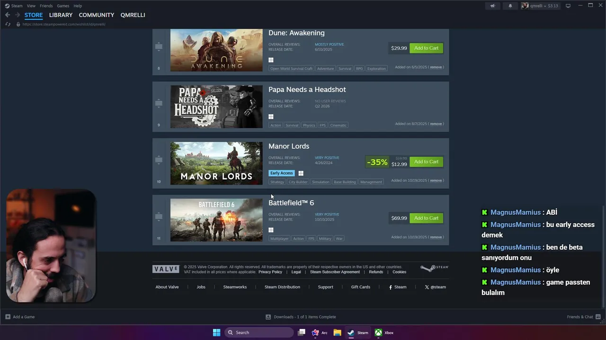Click the Manor Lords title
This screenshot has height=340, width=606.
pyautogui.click(x=289, y=146)
